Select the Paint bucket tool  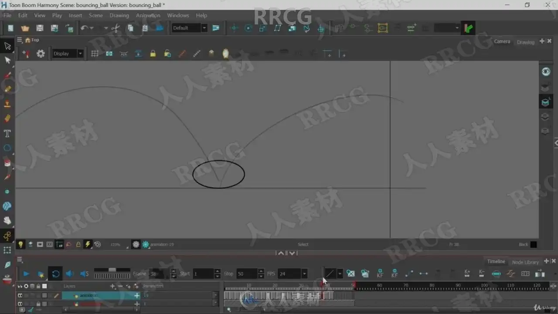click(x=7, y=162)
